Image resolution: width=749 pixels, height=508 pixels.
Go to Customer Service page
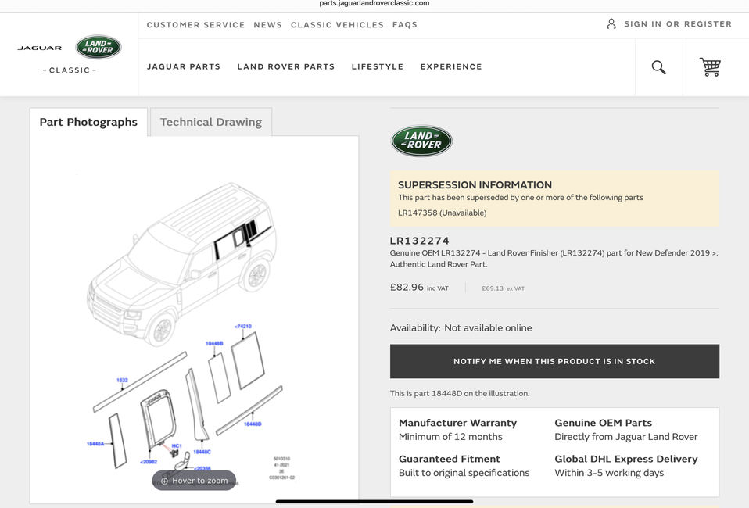195,25
